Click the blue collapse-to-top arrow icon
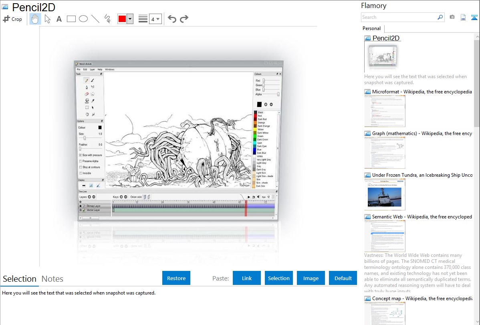Screen dimensions: 480x325 tap(474, 18)
